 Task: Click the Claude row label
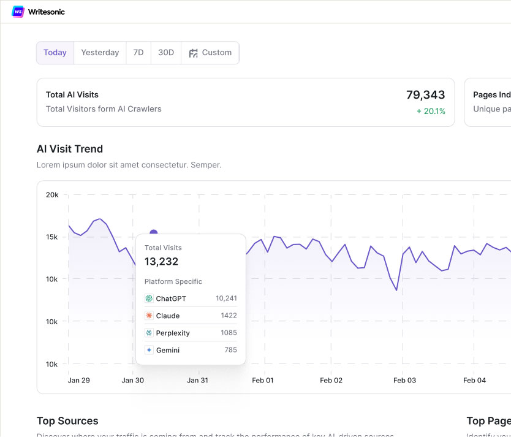(x=168, y=316)
